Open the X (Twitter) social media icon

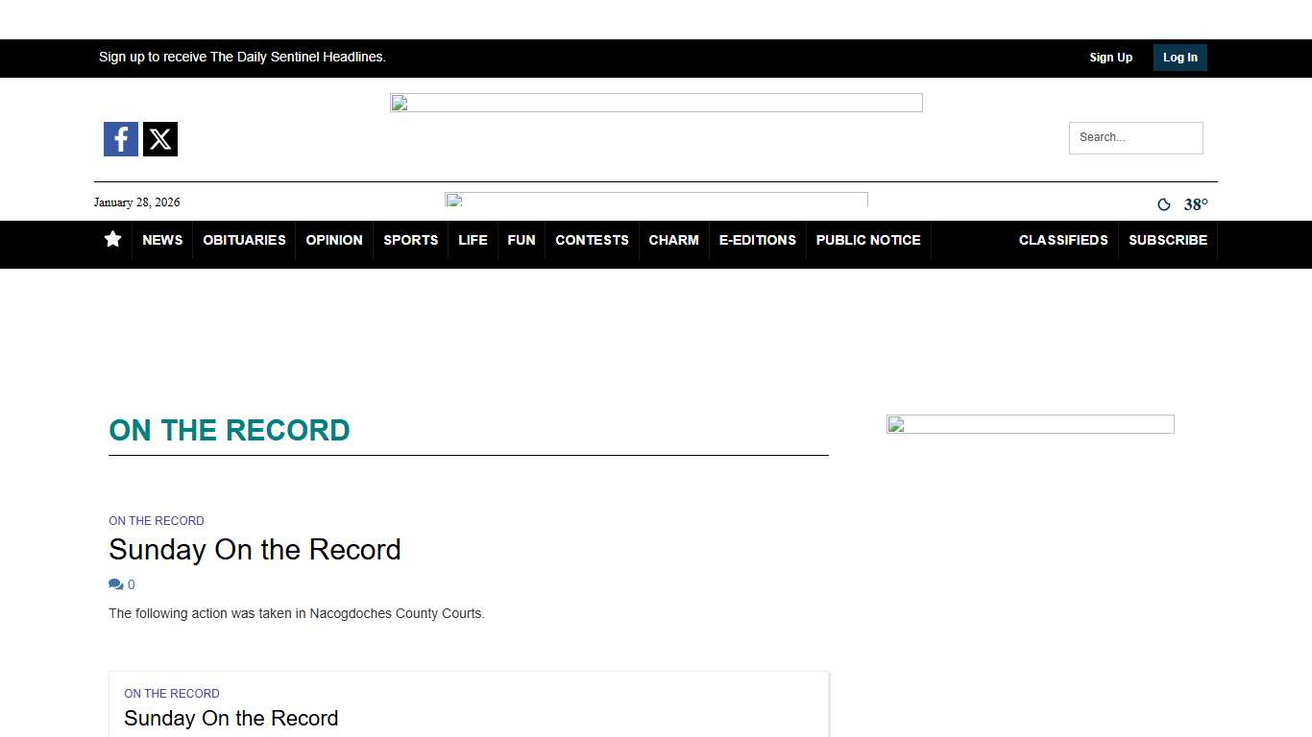(x=159, y=138)
